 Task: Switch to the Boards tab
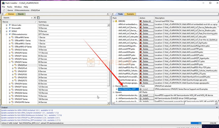click(21, 14)
